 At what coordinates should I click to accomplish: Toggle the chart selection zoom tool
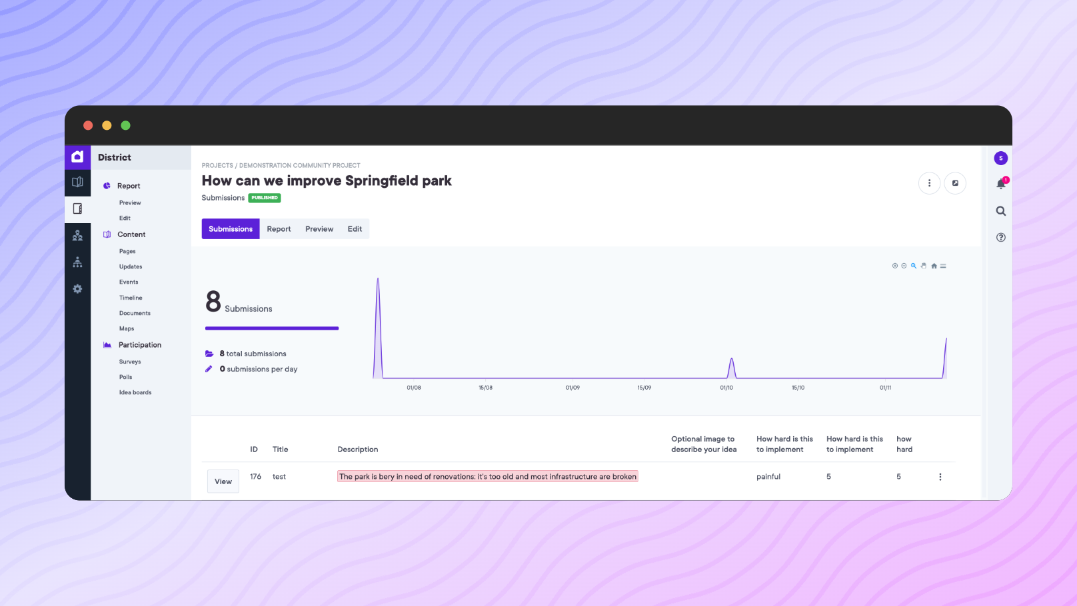coord(914,266)
